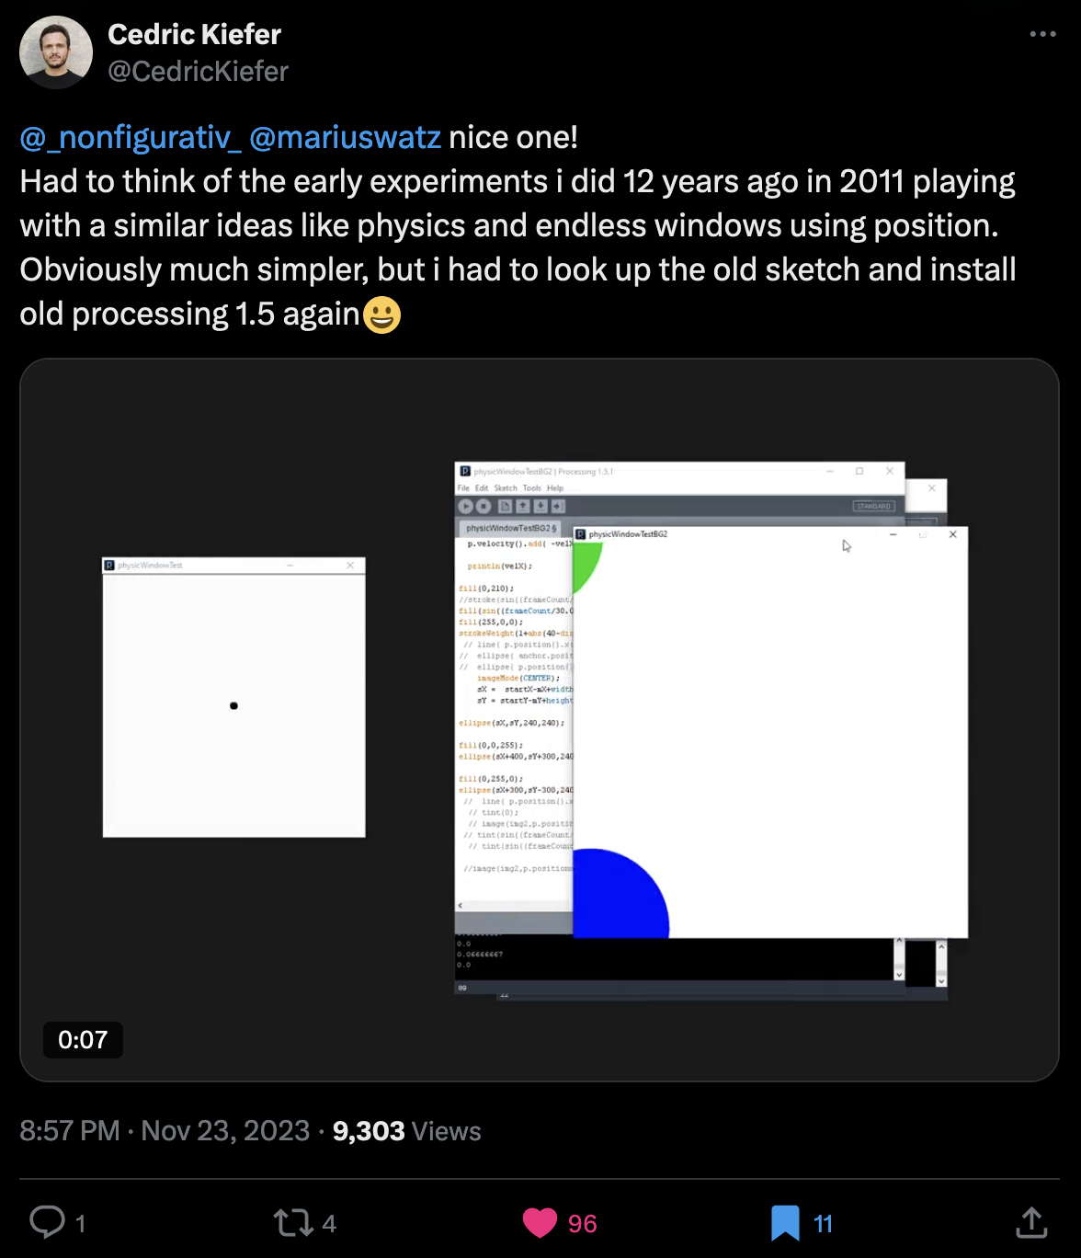Click the Open sketch icon in Processing toolbar
Image resolution: width=1081 pixels, height=1258 pixels.
[x=522, y=506]
